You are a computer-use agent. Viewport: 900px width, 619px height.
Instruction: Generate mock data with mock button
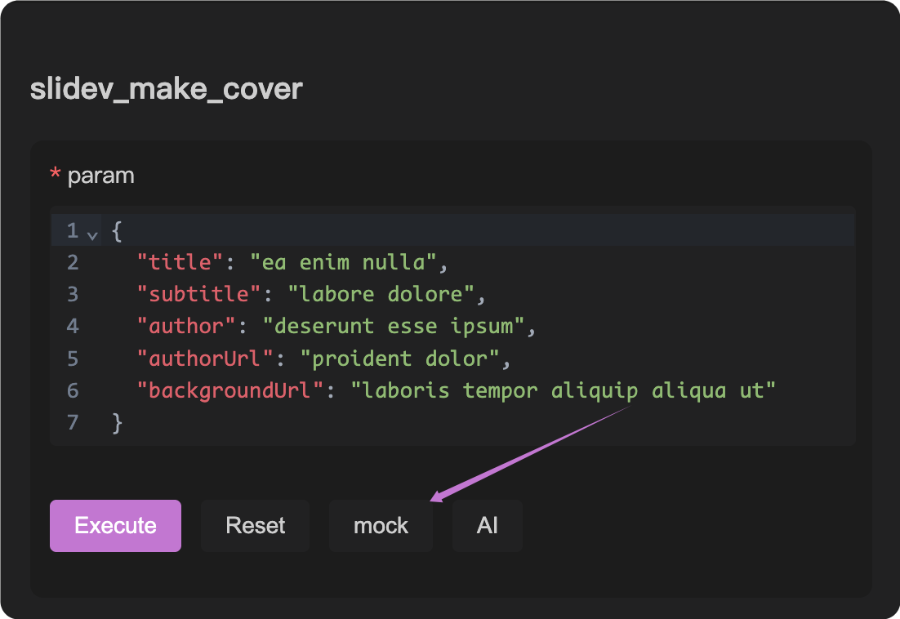pos(381,525)
